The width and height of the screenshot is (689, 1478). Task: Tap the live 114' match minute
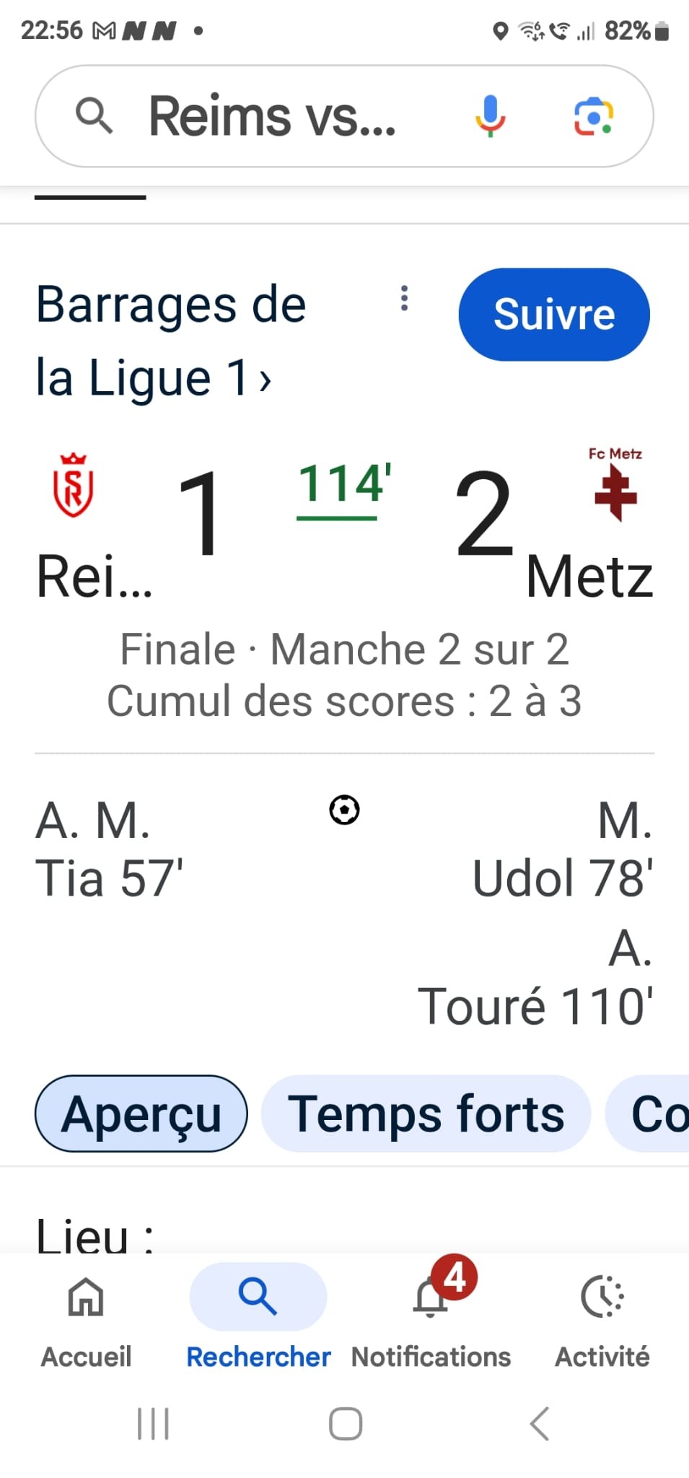tap(344, 486)
